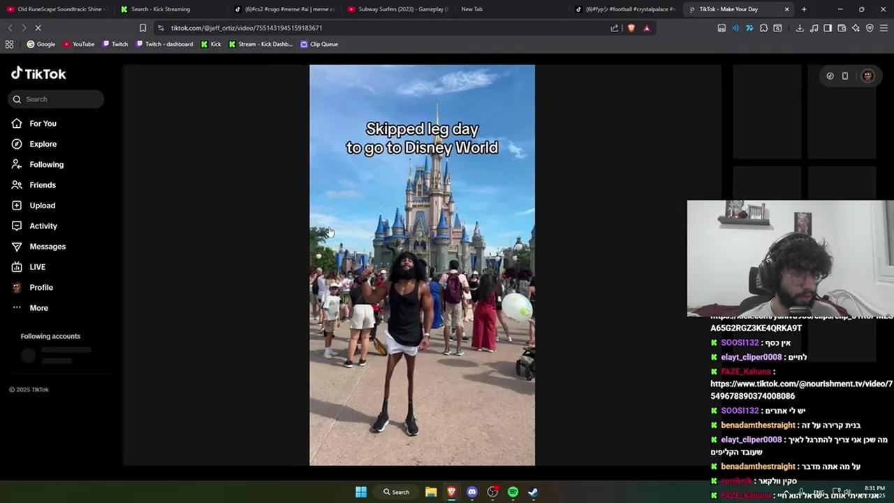Open the Explore page
The image size is (894, 503).
click(34, 144)
